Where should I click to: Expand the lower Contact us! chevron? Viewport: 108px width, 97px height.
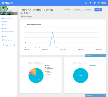coord(105,96)
